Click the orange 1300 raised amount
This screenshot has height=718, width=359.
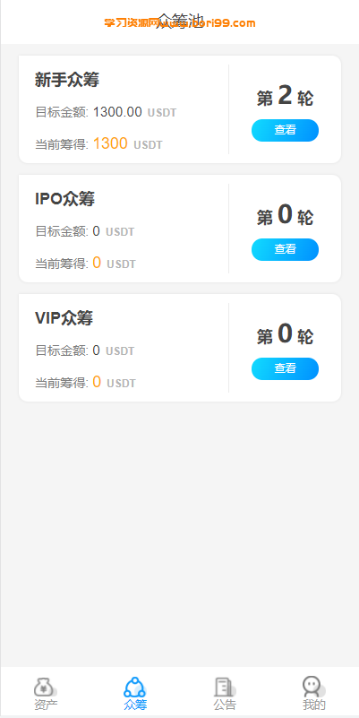tap(110, 143)
